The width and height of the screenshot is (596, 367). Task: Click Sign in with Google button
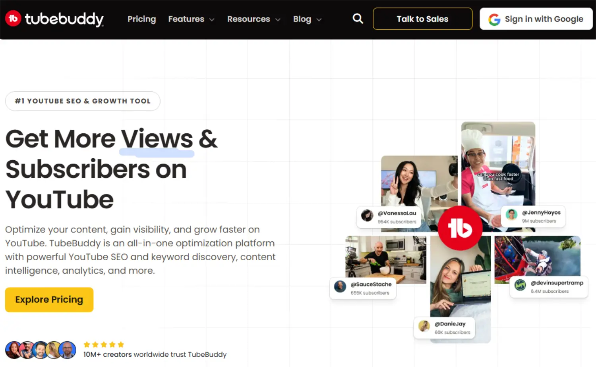pos(536,19)
